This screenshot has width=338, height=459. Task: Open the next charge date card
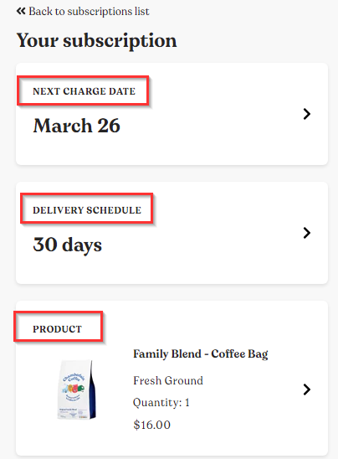(x=172, y=114)
